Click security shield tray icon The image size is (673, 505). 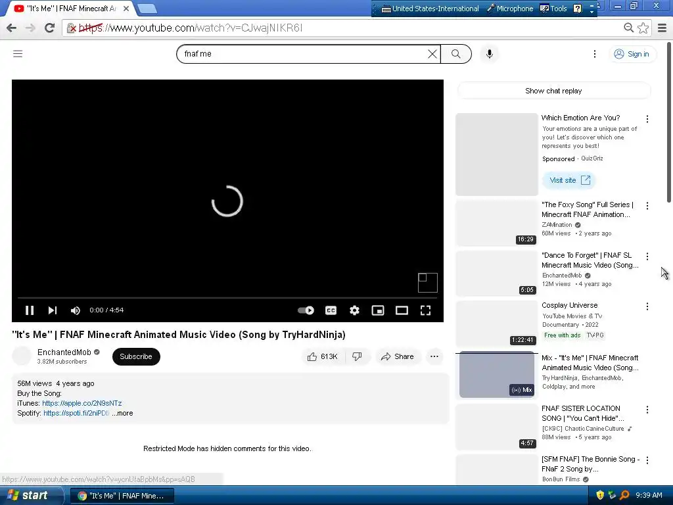(x=601, y=495)
